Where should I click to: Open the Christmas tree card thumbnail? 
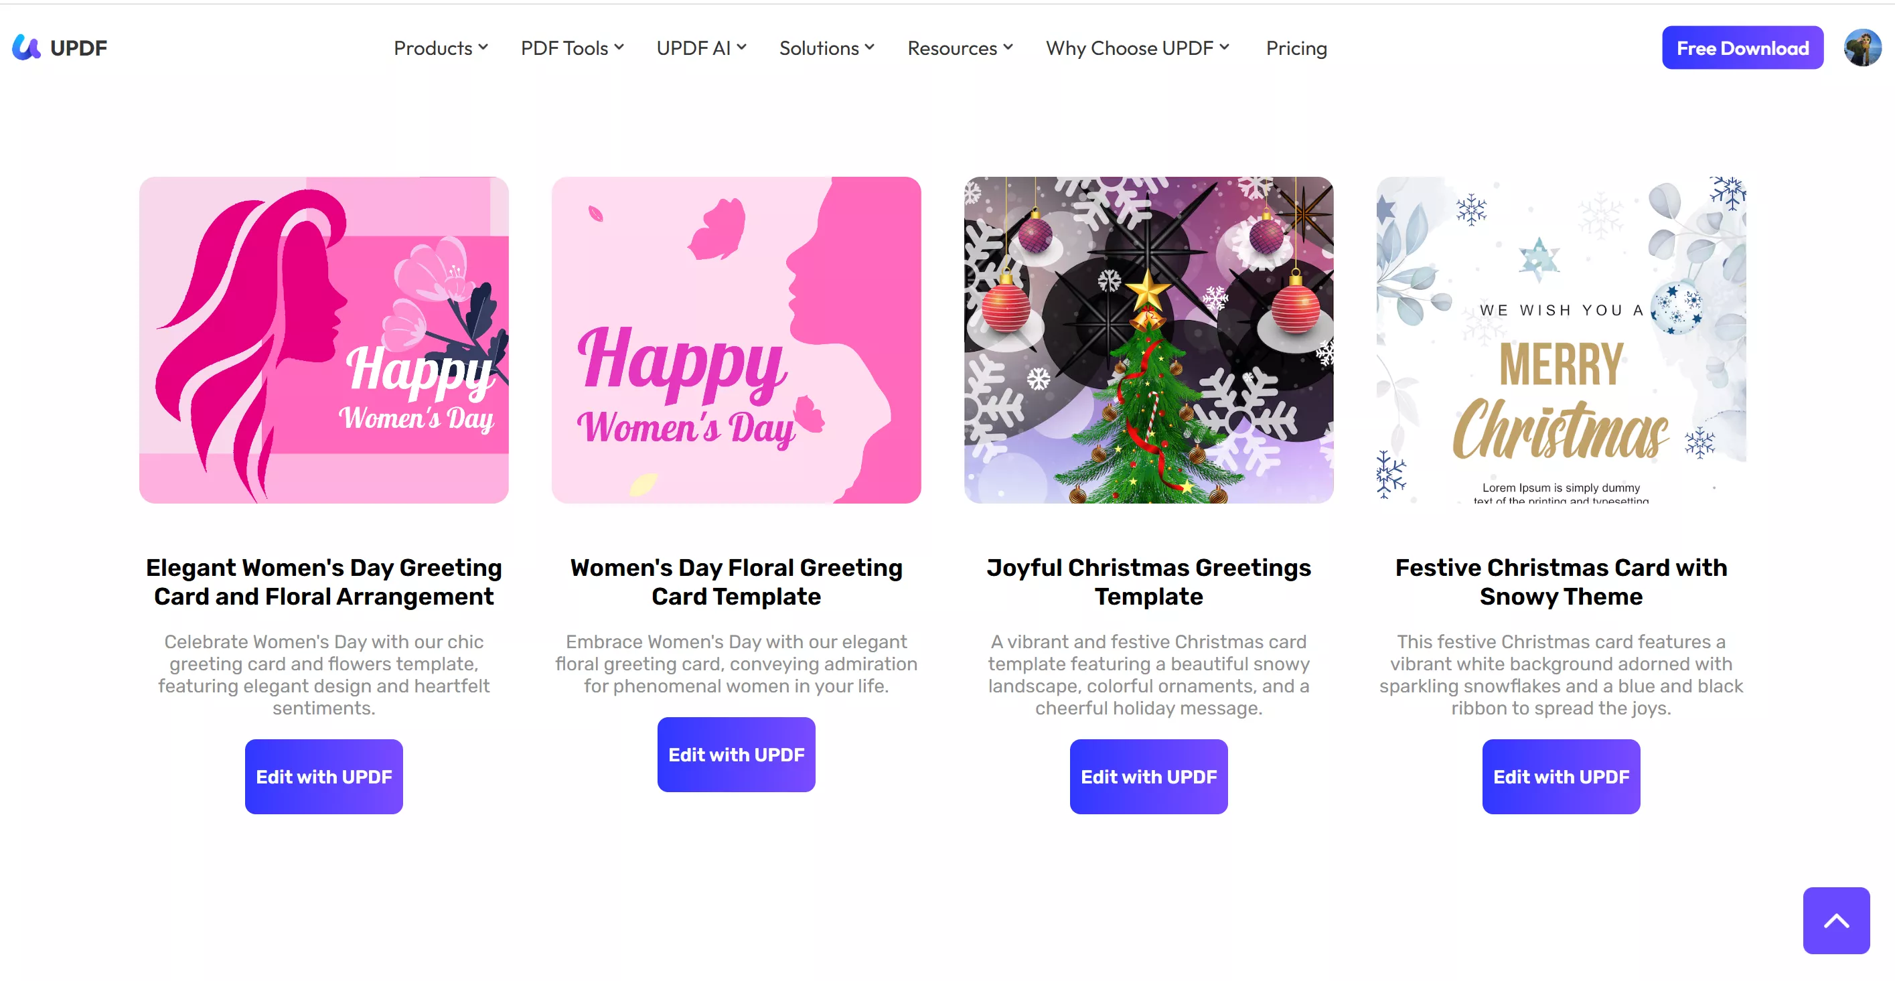[1148, 339]
